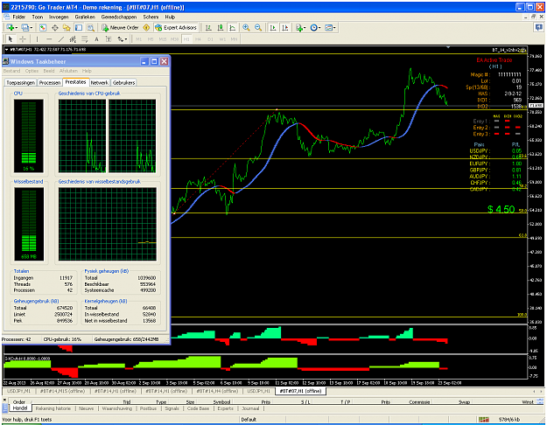Click the Default profile status field
This screenshot has height=425, width=547.
[249, 420]
